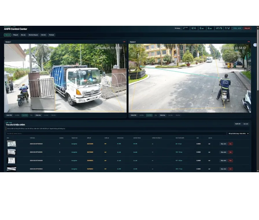
Task: Click plate 61C53649 in the 10:58:26 row
Action: [90, 144]
